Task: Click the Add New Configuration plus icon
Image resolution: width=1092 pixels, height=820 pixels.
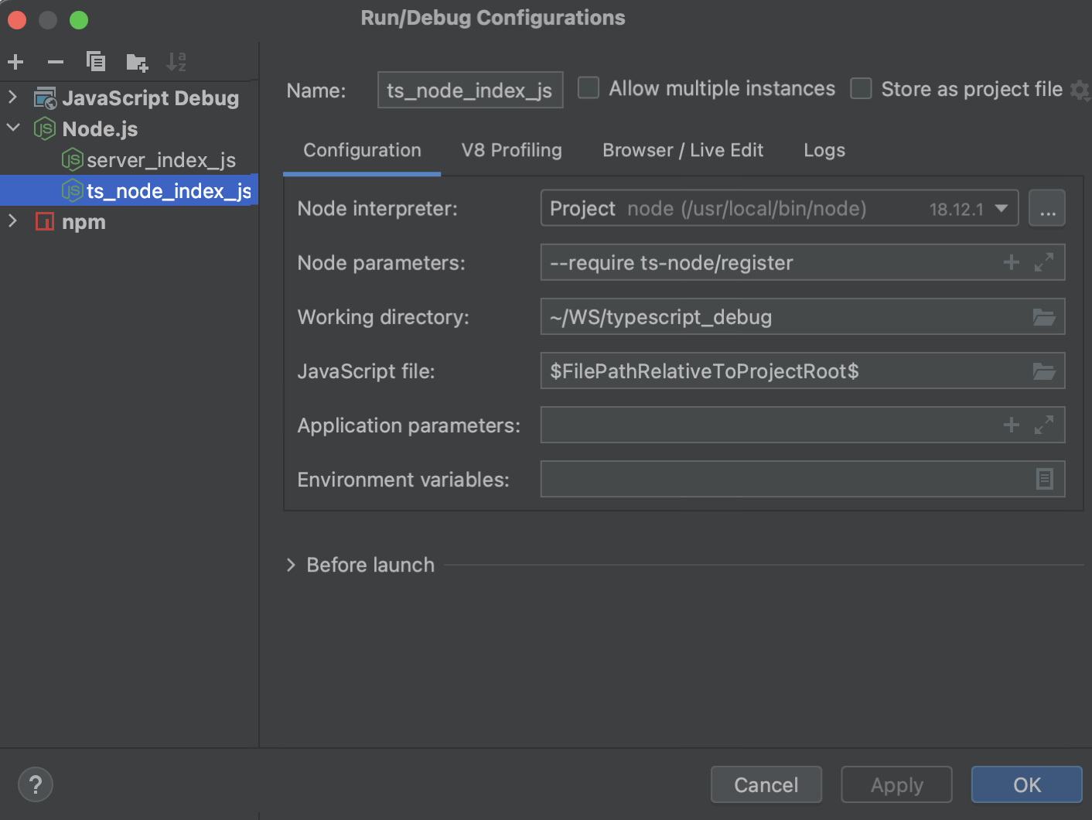Action: pyautogui.click(x=15, y=62)
